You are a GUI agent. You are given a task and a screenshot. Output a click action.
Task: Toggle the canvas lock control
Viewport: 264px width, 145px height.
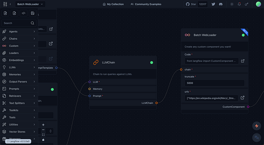tap(43, 140)
